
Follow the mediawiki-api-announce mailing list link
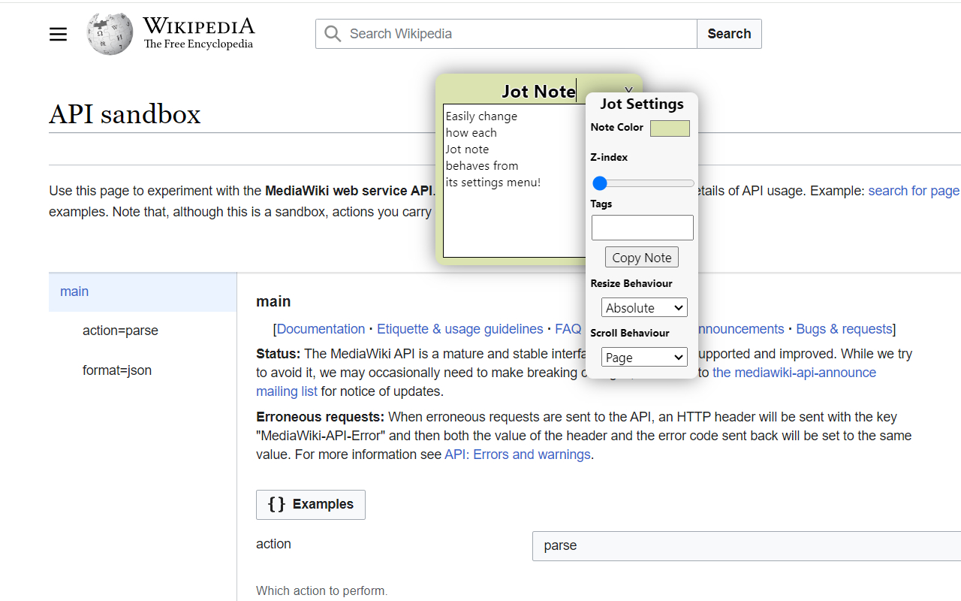pyautogui.click(x=794, y=372)
